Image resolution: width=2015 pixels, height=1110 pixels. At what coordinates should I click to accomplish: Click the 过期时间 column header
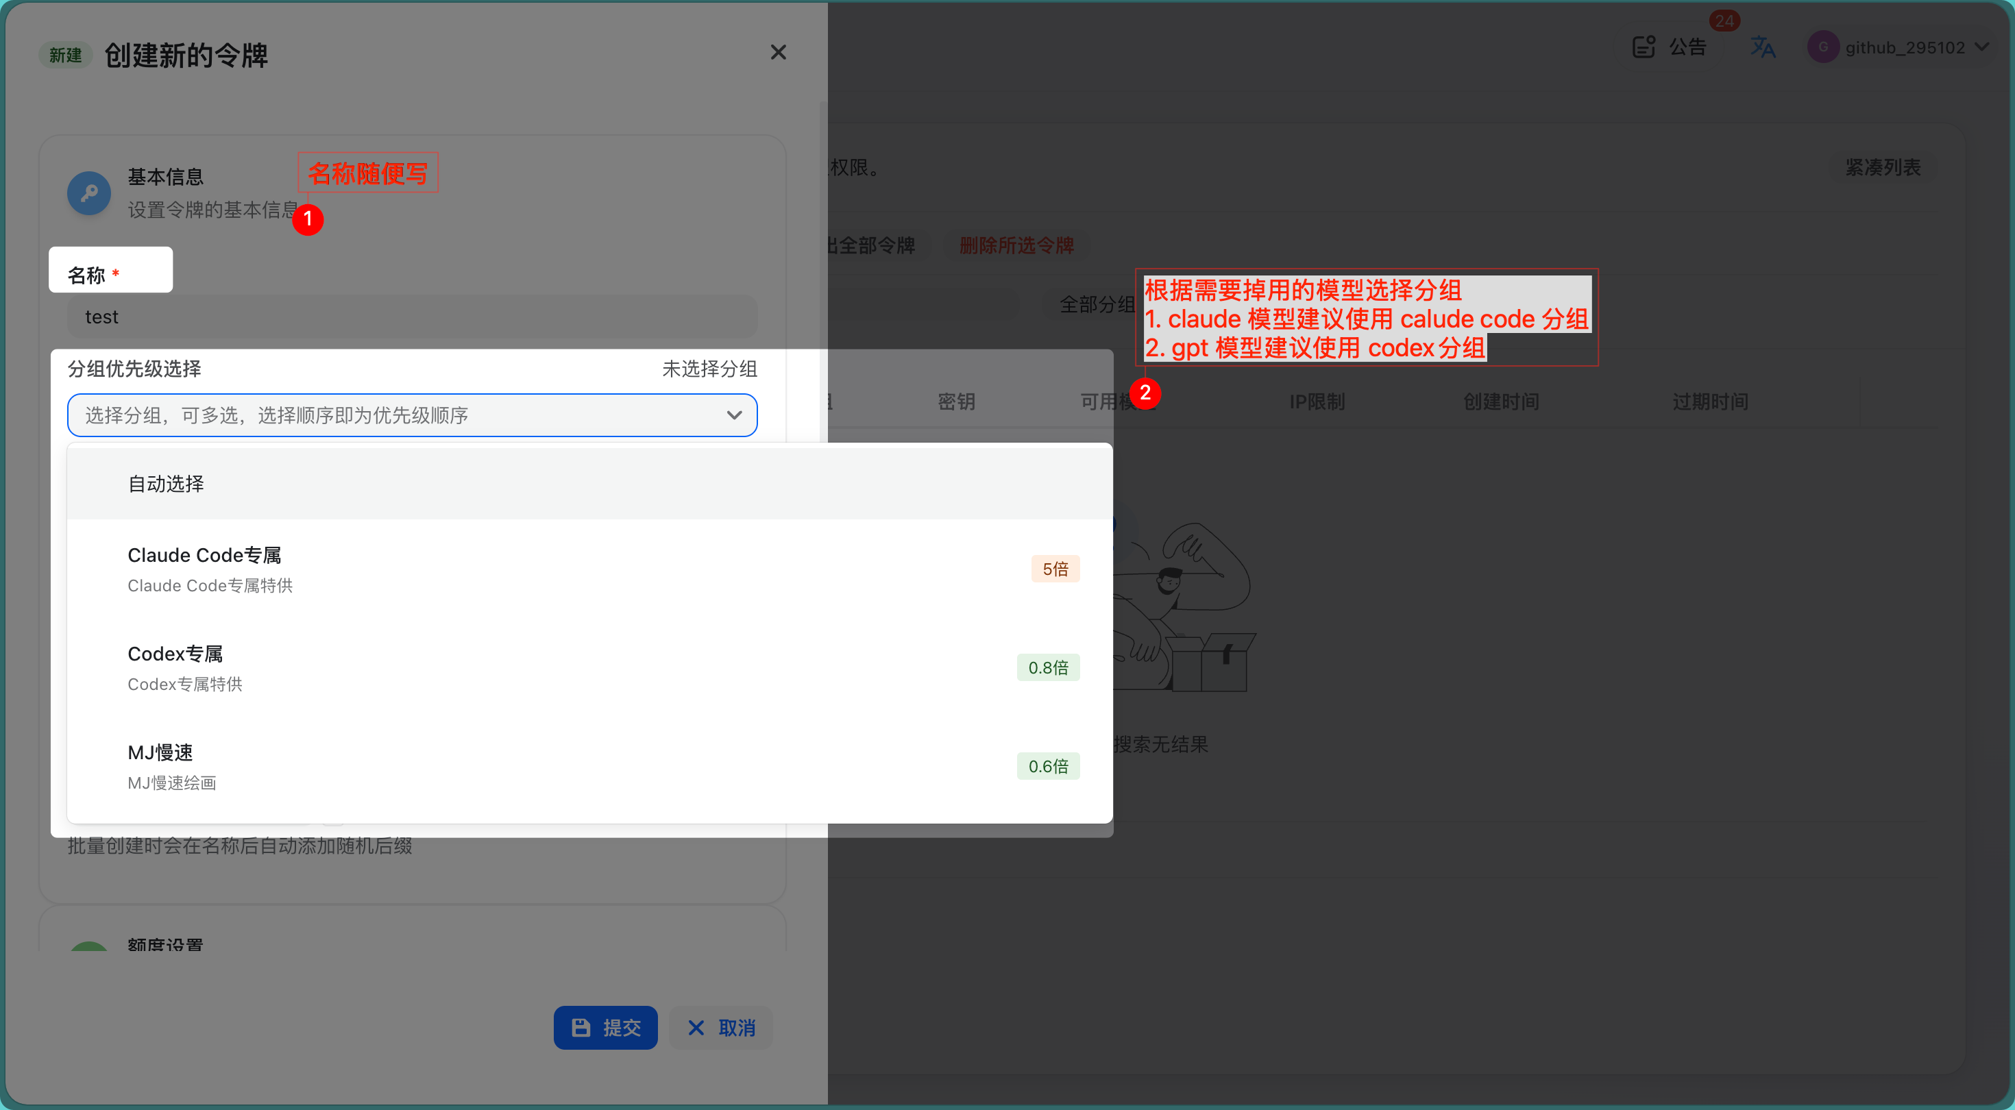coord(1710,402)
